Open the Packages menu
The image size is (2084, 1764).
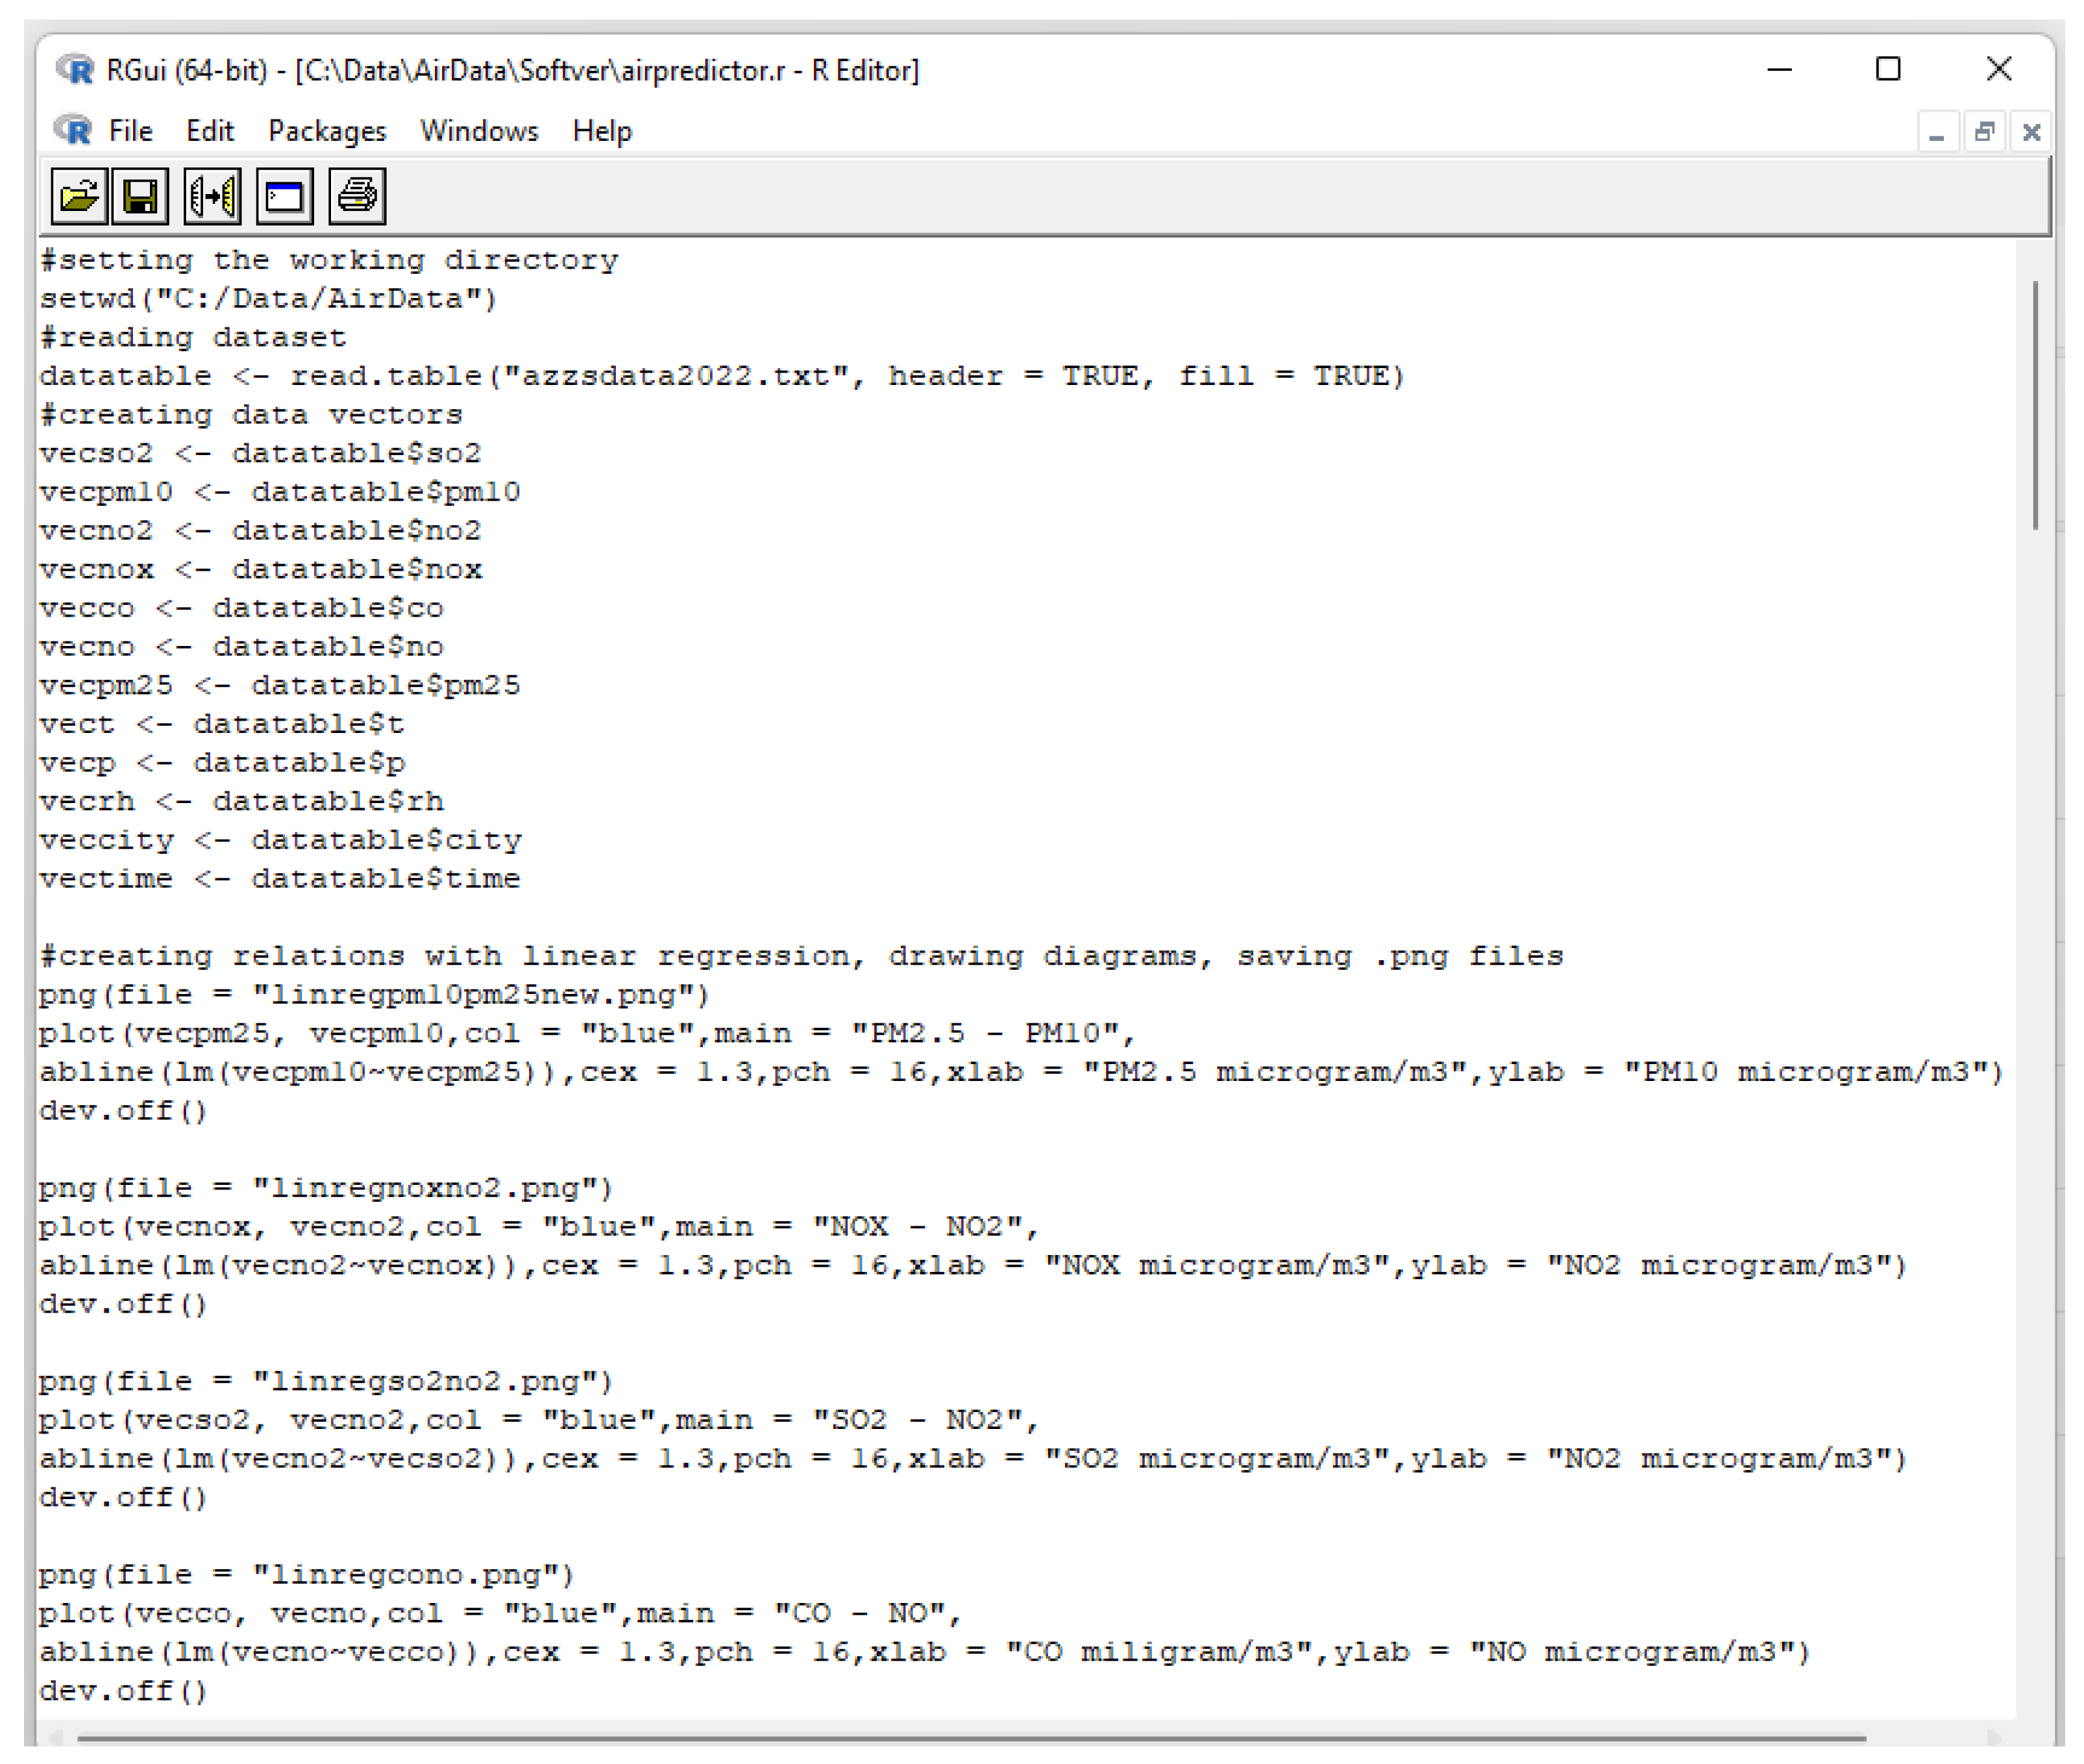point(327,131)
